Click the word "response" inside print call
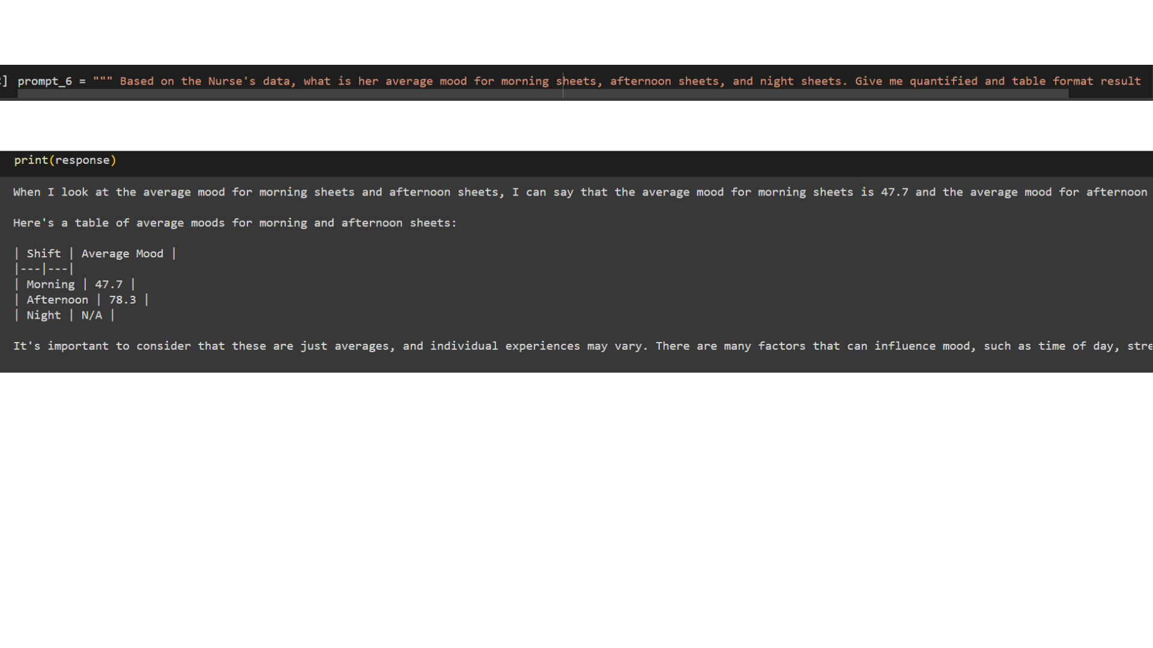Viewport: 1153px width, 648px height. [x=82, y=160]
